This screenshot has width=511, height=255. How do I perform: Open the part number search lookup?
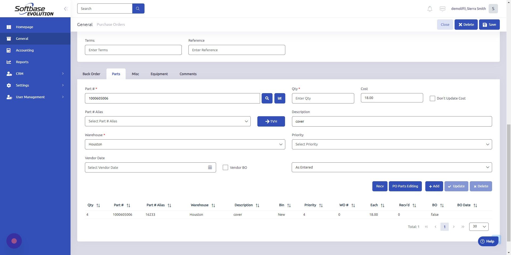(267, 98)
